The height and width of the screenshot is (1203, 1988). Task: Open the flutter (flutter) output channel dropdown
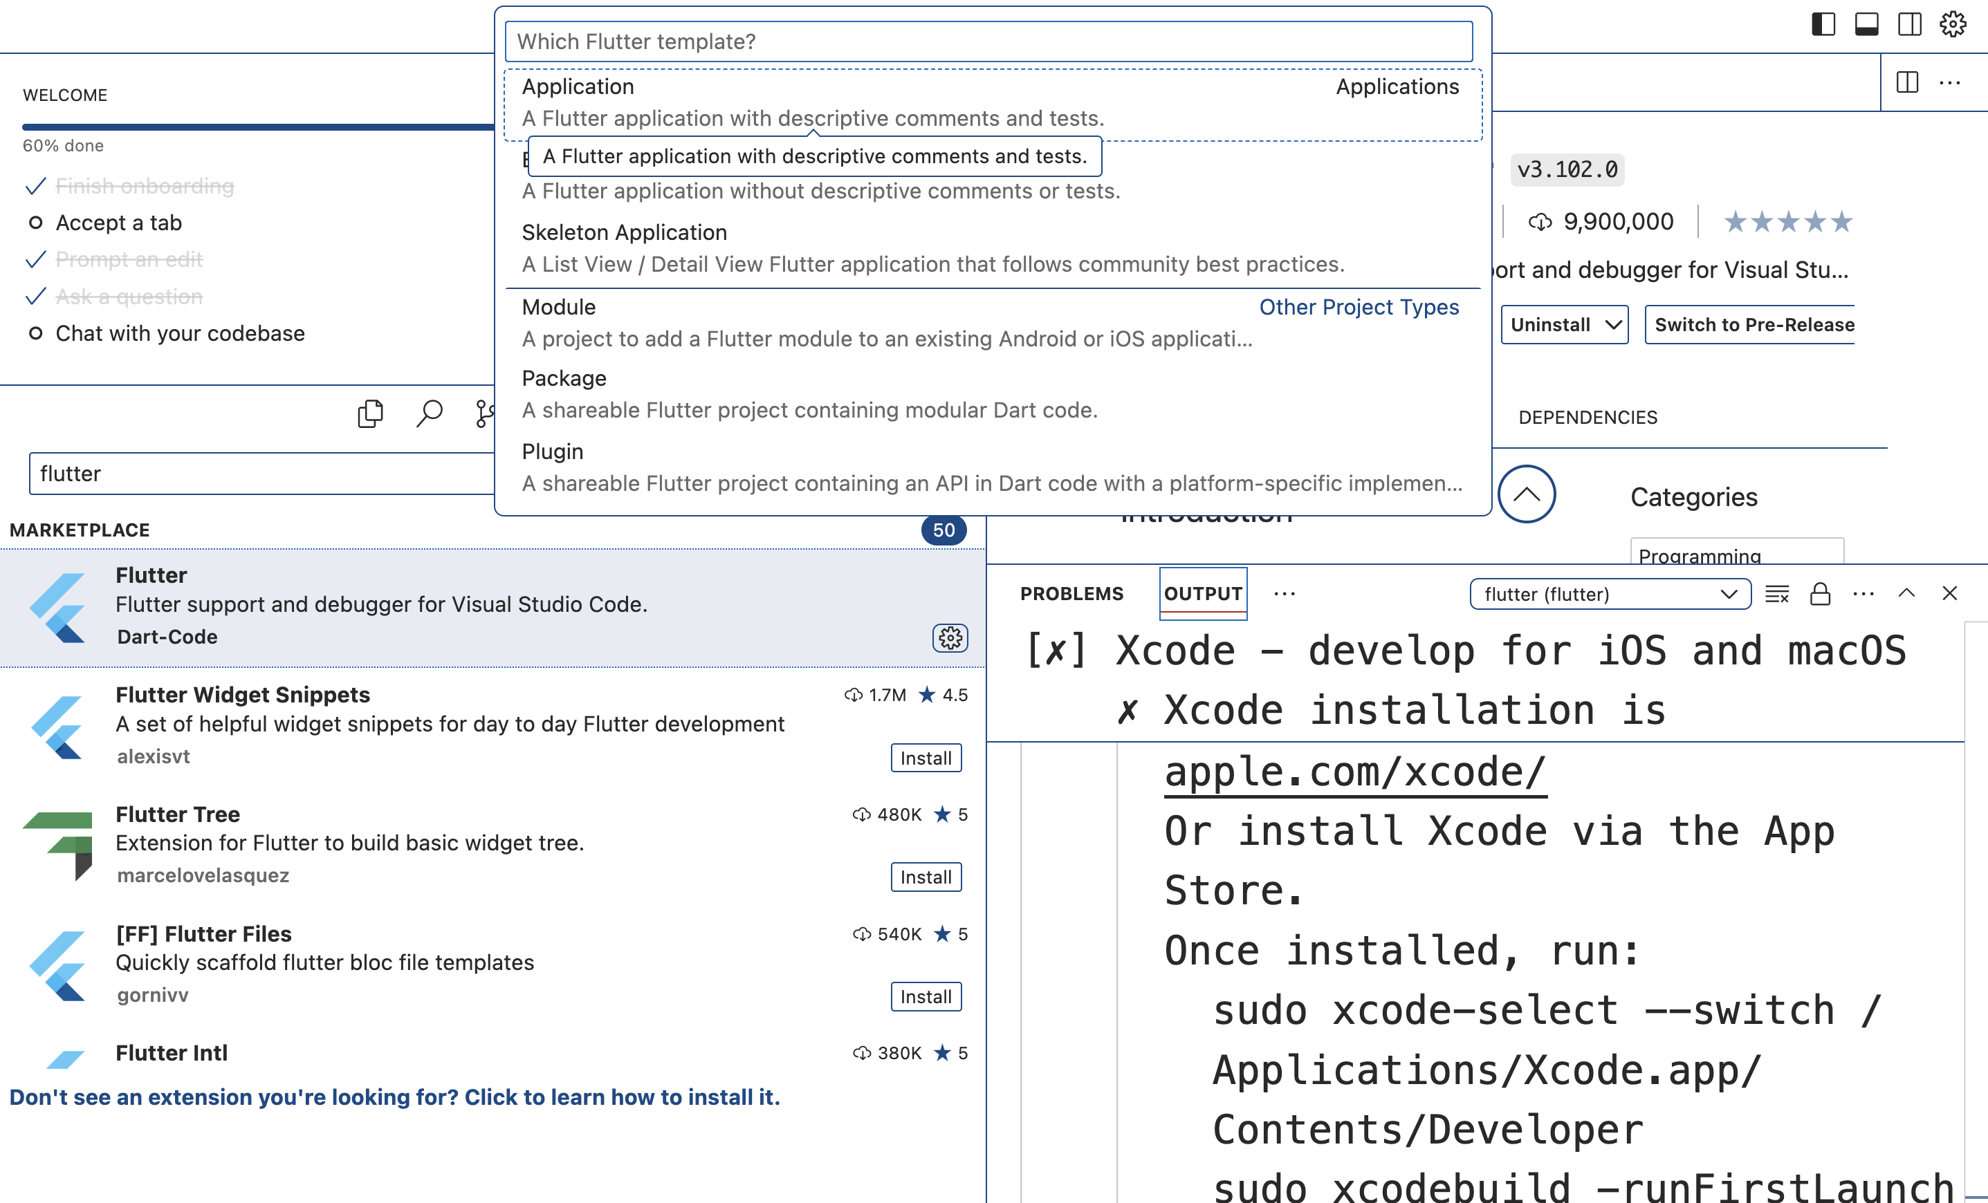click(x=1610, y=595)
